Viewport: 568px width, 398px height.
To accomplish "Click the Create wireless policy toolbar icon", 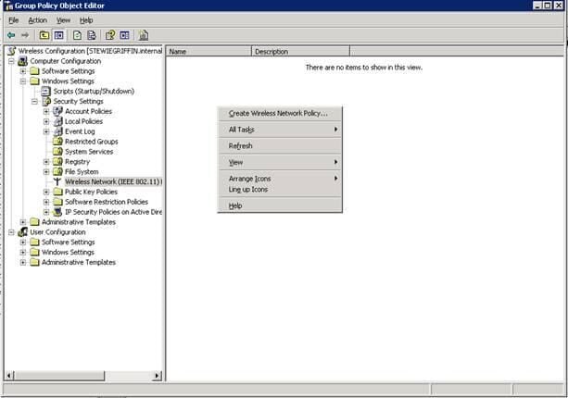I will tap(144, 35).
